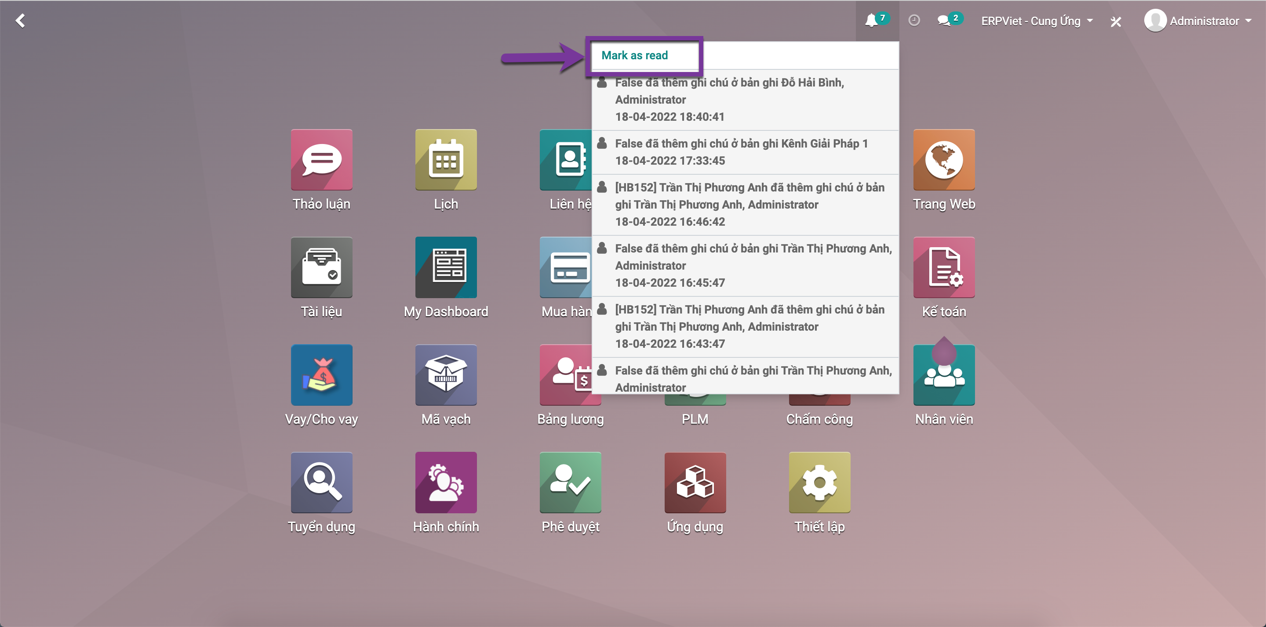
Task: Expand the Administrator user menu
Action: (1198, 21)
